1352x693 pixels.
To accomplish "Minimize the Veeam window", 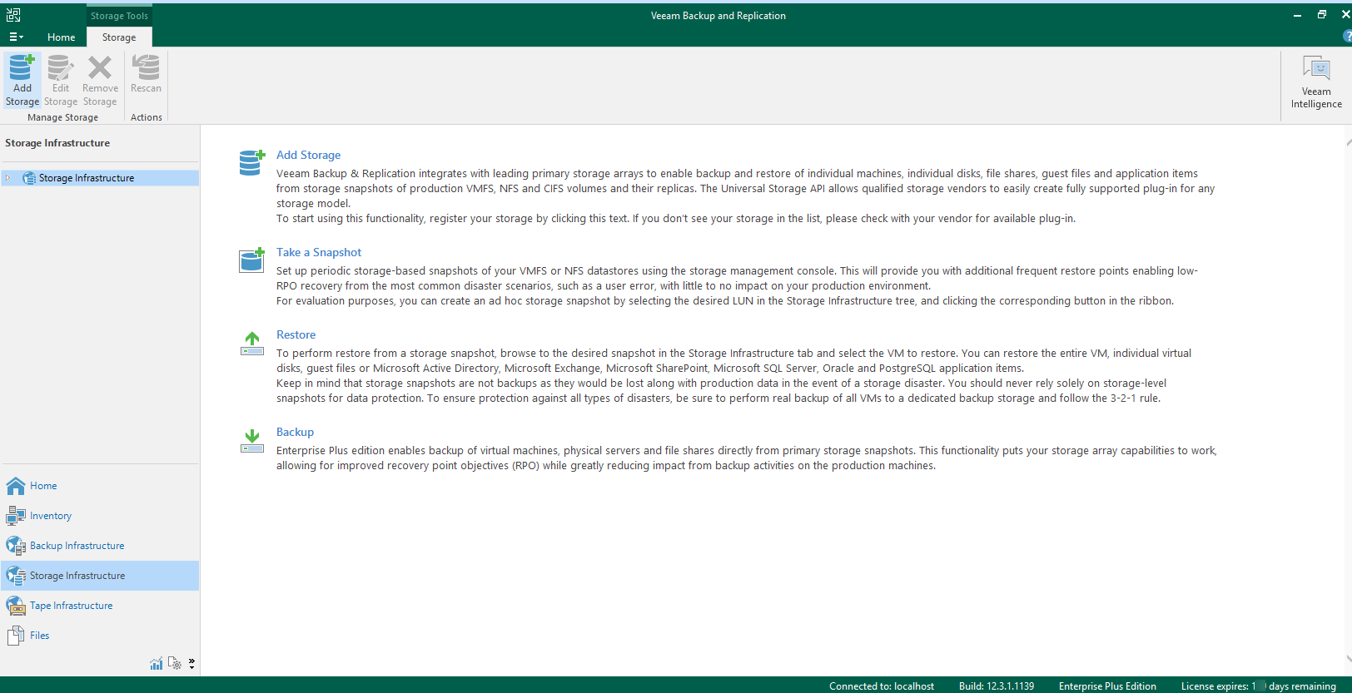I will (x=1297, y=15).
